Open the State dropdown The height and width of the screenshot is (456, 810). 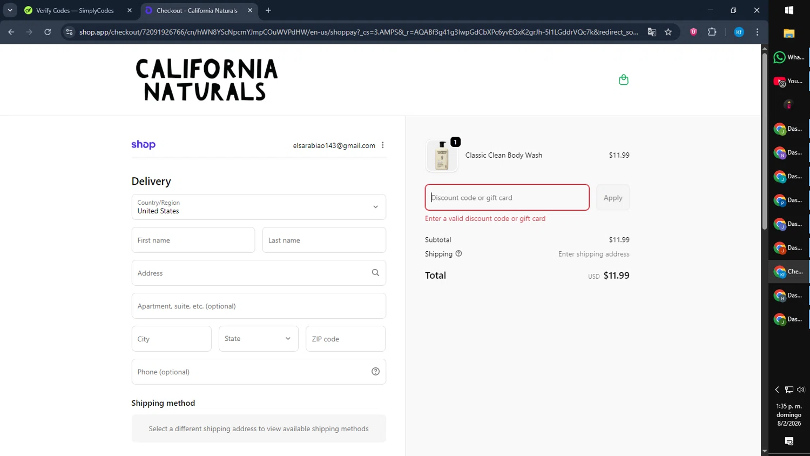coord(259,339)
